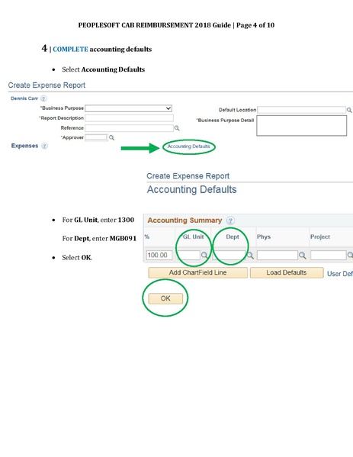Focus Business Purpose Detail text area

pyautogui.click(x=301, y=126)
